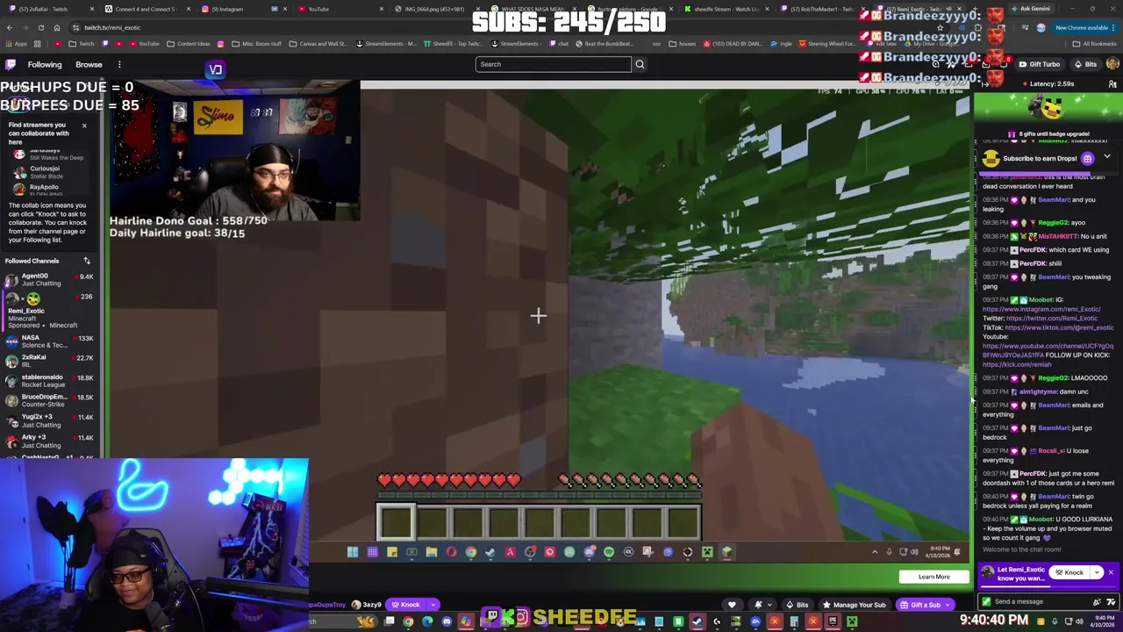1123x632 pixels.
Task: Open the three-dot more menu beside Browse
Action: (119, 64)
